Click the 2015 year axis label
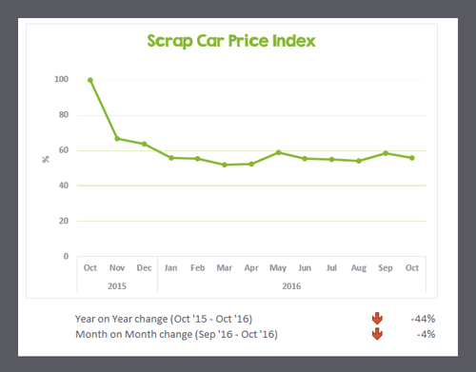The height and width of the screenshot is (372, 476). pyautogui.click(x=117, y=286)
